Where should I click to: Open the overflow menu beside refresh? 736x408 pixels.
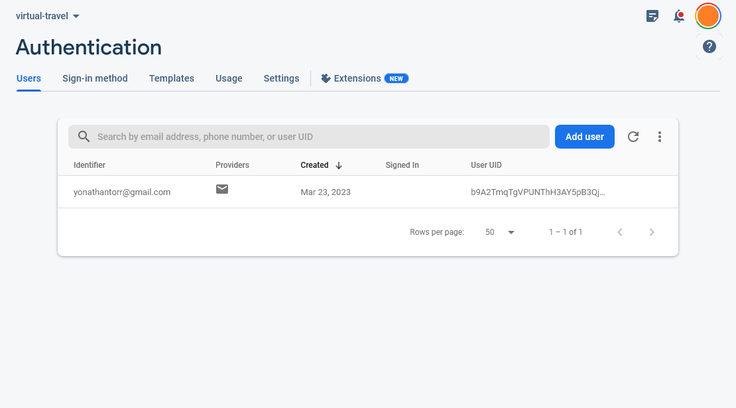(660, 136)
